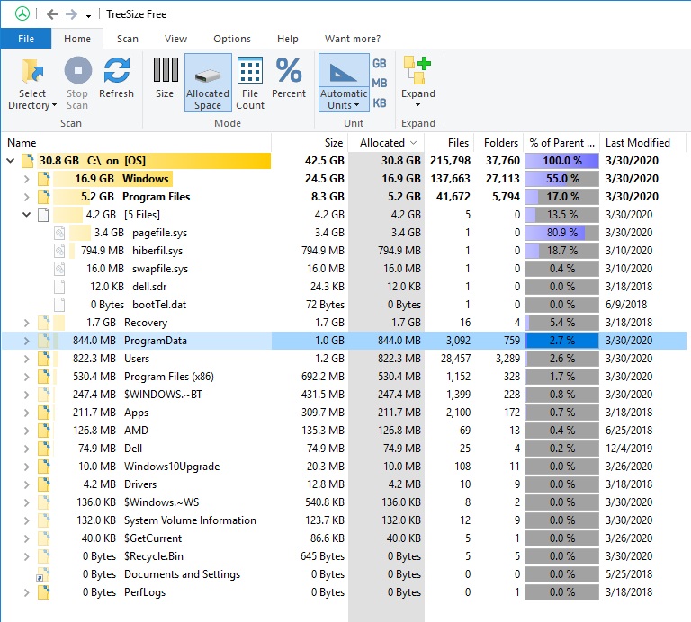This screenshot has width=691, height=622.
Task: Set units to MB
Action: 379,83
